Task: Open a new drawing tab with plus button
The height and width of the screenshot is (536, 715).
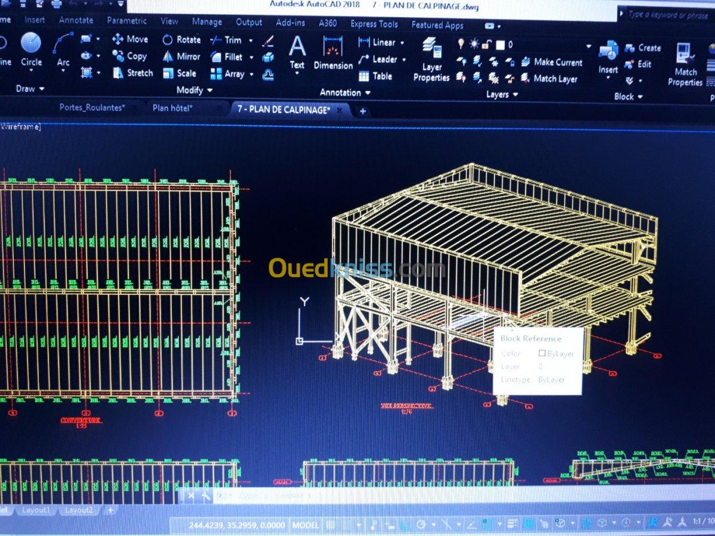Action: coord(362,111)
